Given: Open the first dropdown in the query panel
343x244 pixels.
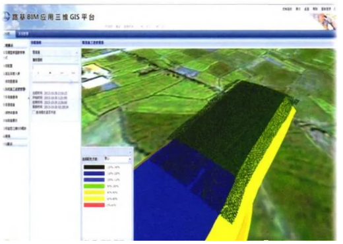Looking at the screenshot, I should [x=55, y=53].
